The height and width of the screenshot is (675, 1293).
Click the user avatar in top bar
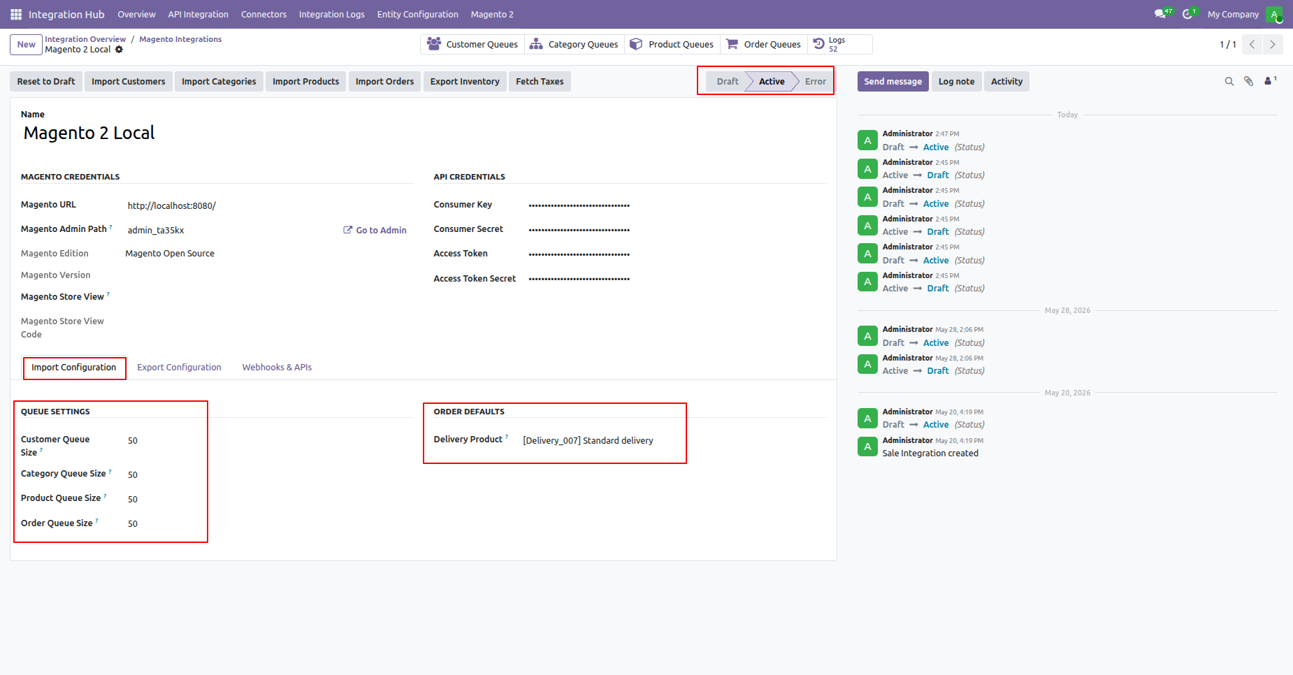1274,14
